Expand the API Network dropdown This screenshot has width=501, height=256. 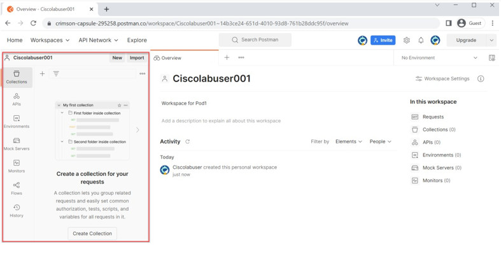click(99, 40)
